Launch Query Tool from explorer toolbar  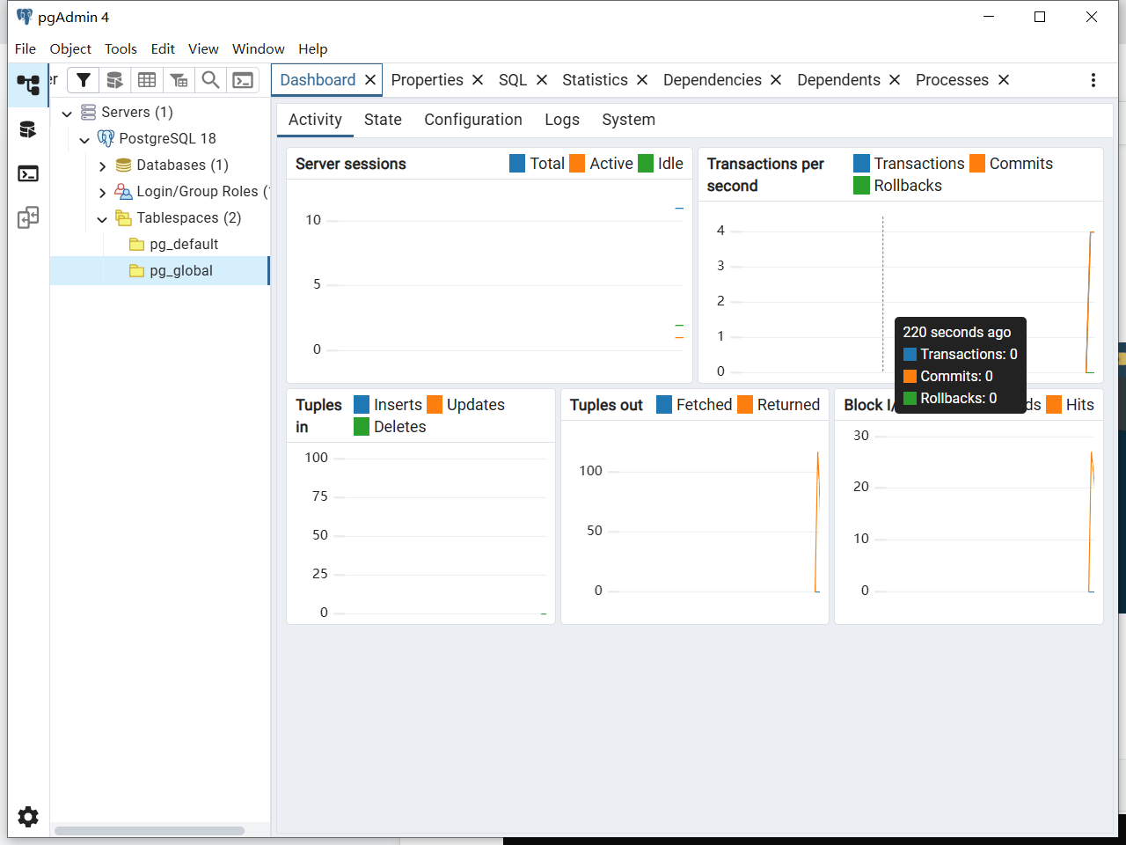[114, 80]
